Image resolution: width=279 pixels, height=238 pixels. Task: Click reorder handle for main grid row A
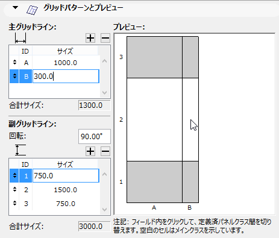pyautogui.click(x=14, y=63)
